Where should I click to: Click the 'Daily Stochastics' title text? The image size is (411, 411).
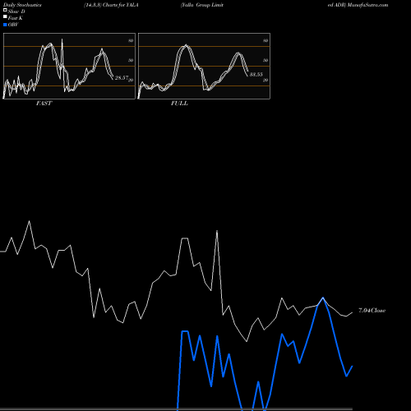(x=22, y=5)
